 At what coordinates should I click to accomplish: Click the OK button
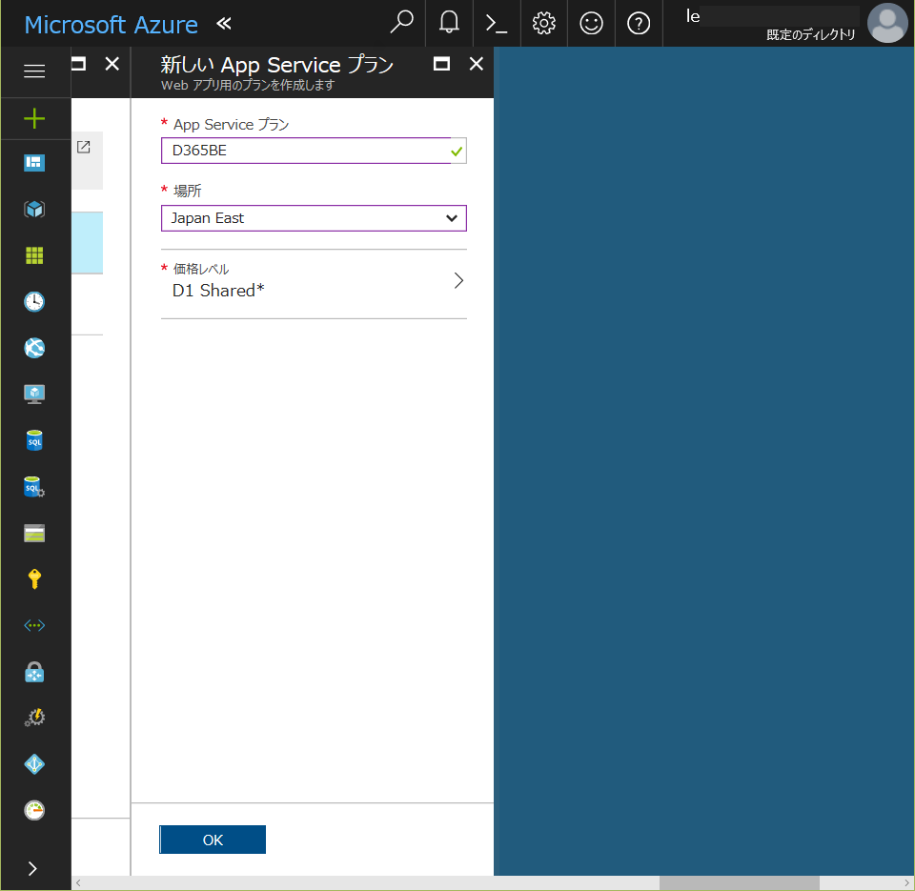point(213,840)
